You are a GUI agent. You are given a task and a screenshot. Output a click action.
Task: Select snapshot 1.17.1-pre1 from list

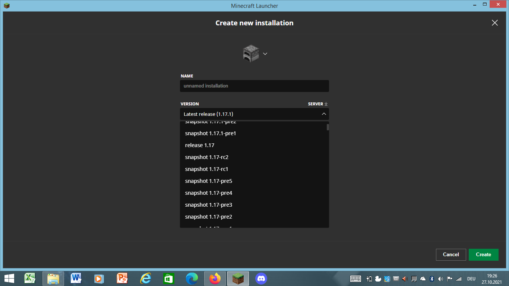coord(211,133)
